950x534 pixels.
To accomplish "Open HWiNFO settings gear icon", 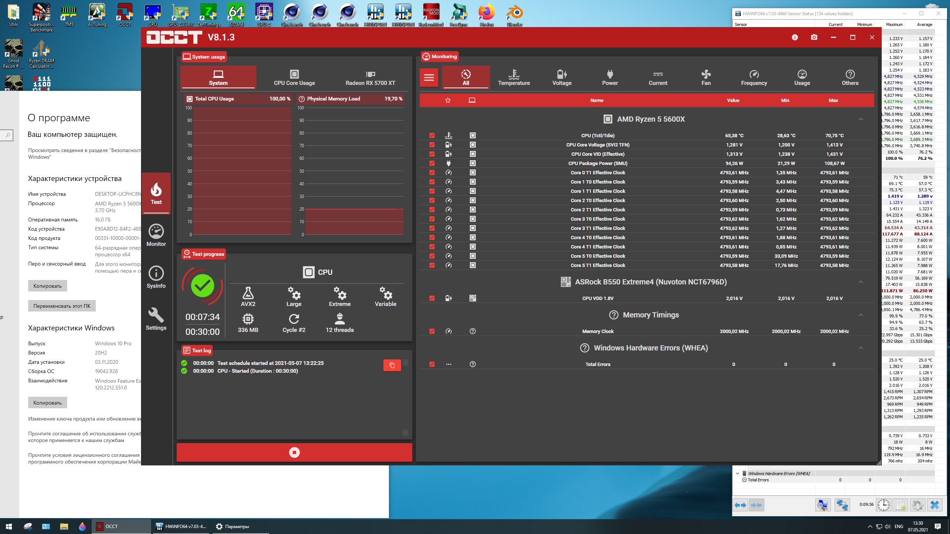I will [x=917, y=505].
